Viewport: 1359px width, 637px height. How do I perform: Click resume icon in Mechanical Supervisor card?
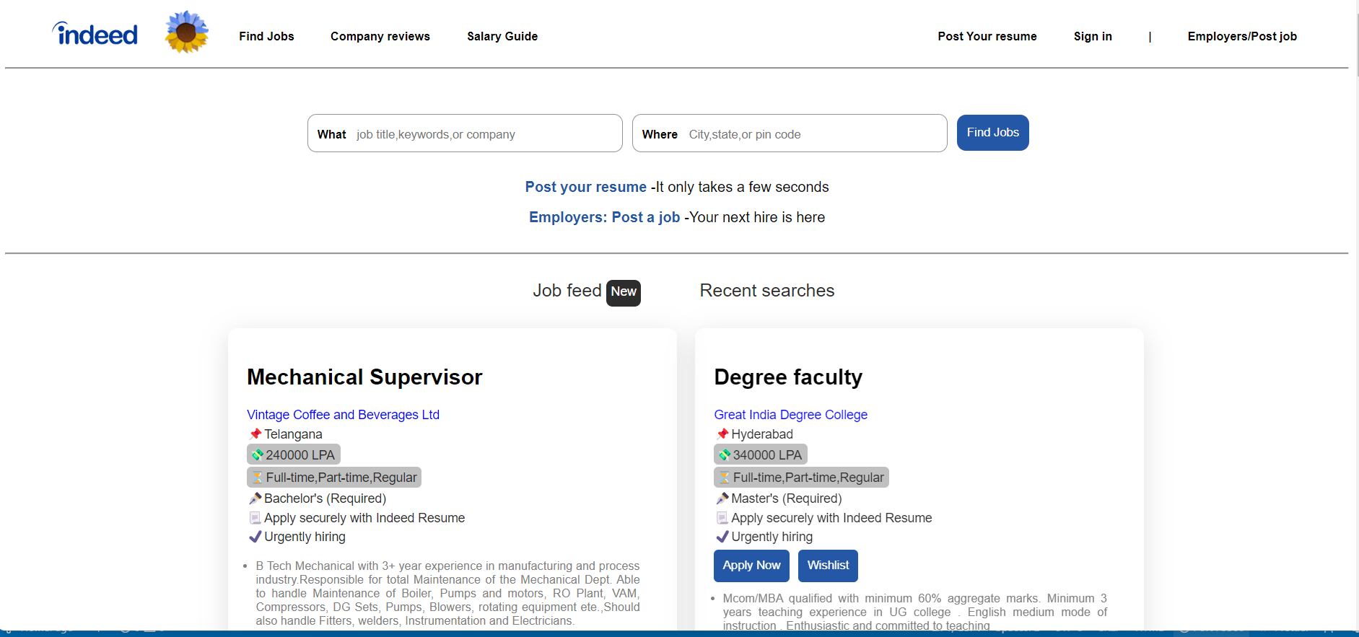pyautogui.click(x=255, y=518)
